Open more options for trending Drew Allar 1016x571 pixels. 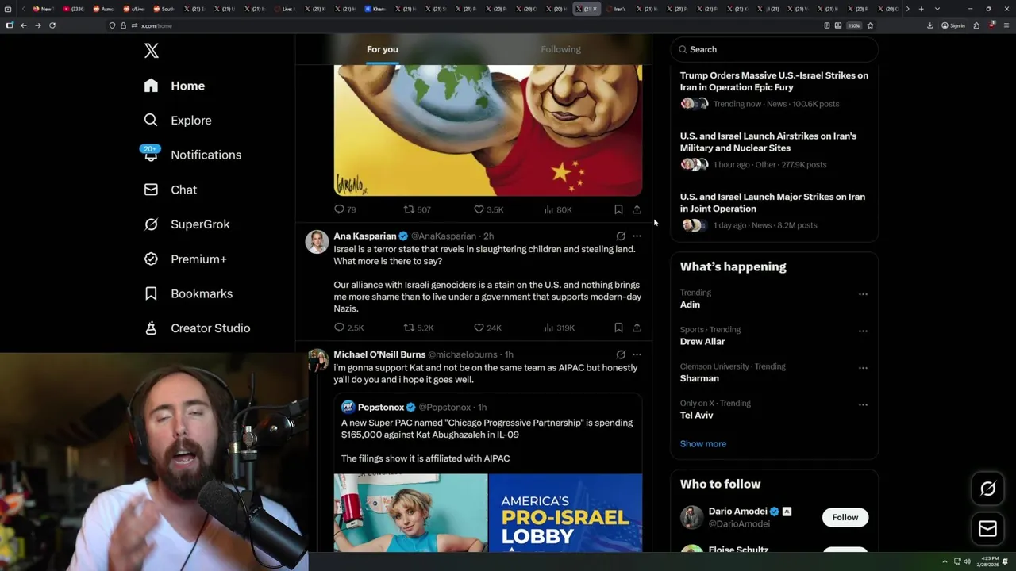coord(863,331)
